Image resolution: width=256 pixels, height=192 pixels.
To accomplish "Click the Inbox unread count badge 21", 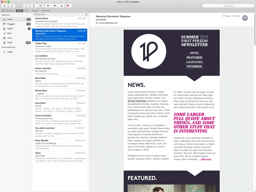I will pyautogui.click(x=28, y=19).
